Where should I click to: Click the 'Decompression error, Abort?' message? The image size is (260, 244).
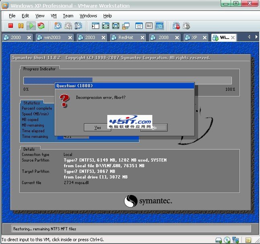coord(100,97)
